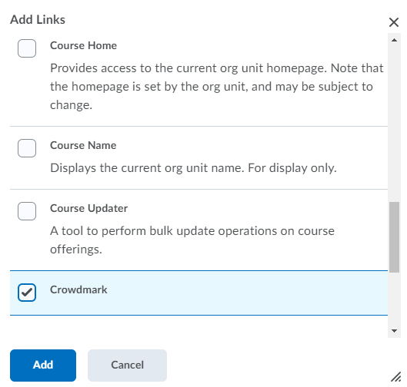Click the scrollbar down arrow icon
The image size is (407, 387).
coord(394,330)
